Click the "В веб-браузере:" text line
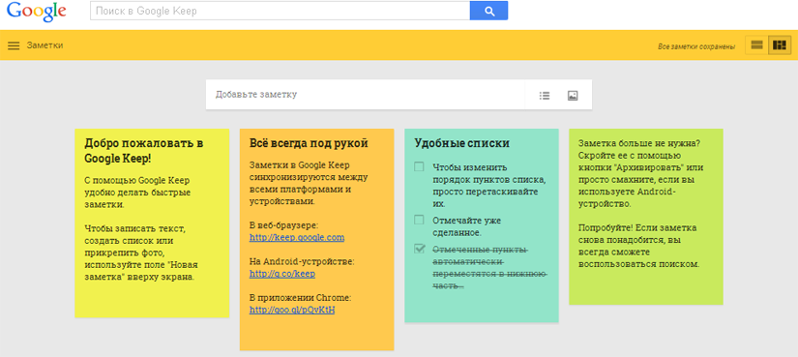This screenshot has height=357, width=798. point(284,225)
